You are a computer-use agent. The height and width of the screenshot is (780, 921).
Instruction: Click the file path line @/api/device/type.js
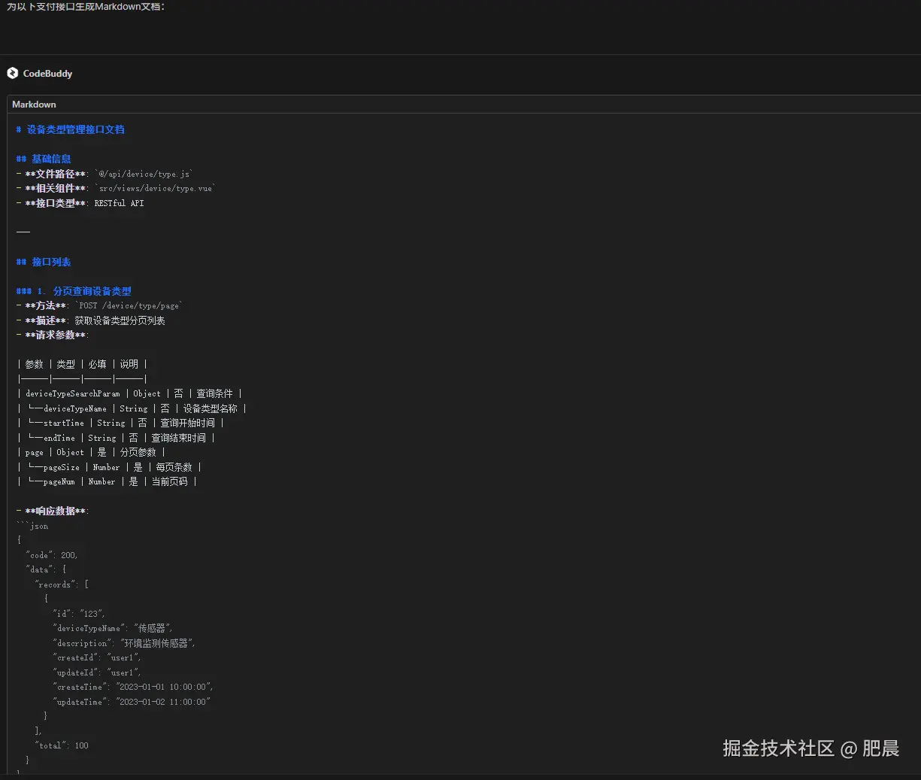coord(105,174)
